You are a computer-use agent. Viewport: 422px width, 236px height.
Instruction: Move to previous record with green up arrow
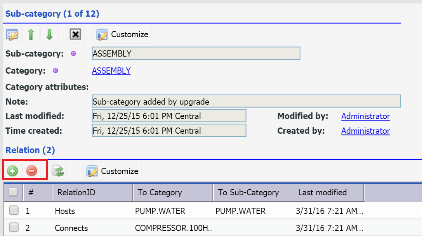31,34
